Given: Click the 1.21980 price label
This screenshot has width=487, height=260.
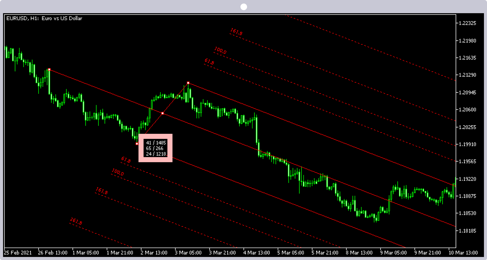Looking at the screenshot, I should click(467, 41).
